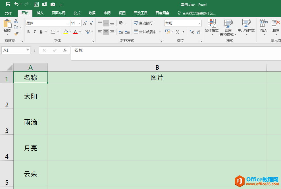Apply accounting number format icon
The height and width of the screenshot is (189, 281).
[168, 32]
